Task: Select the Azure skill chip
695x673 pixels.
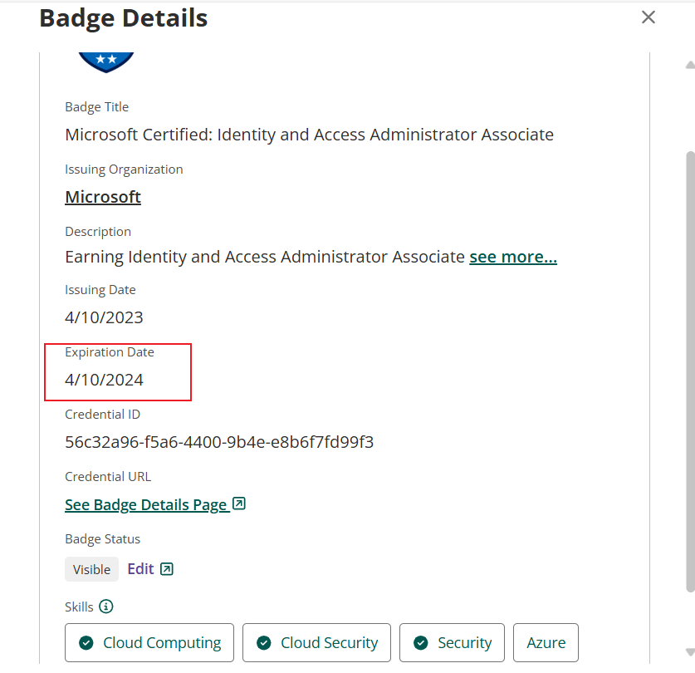Action: pyautogui.click(x=546, y=643)
